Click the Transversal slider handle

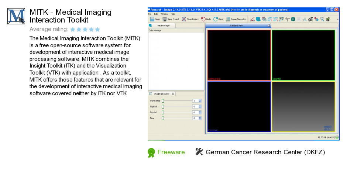[163, 101]
